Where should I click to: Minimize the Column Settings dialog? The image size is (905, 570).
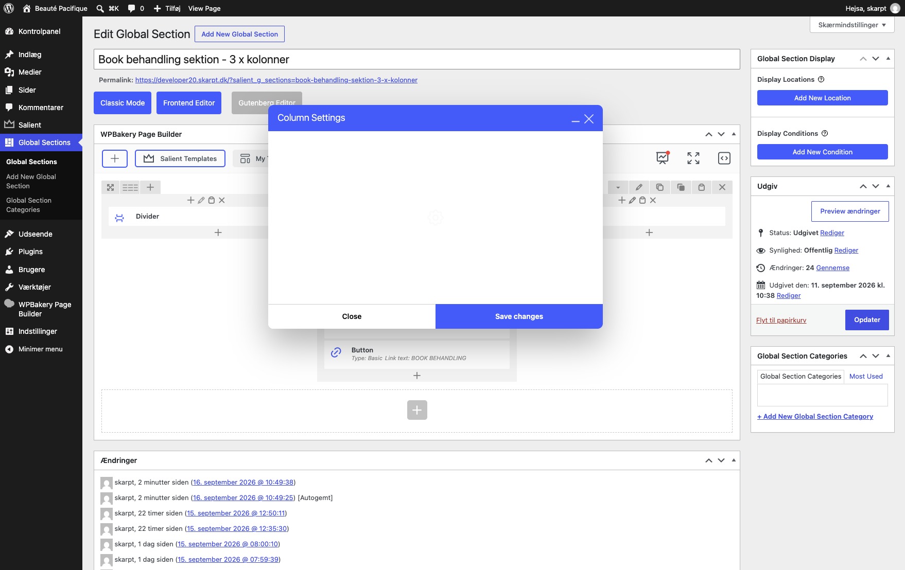click(x=576, y=119)
